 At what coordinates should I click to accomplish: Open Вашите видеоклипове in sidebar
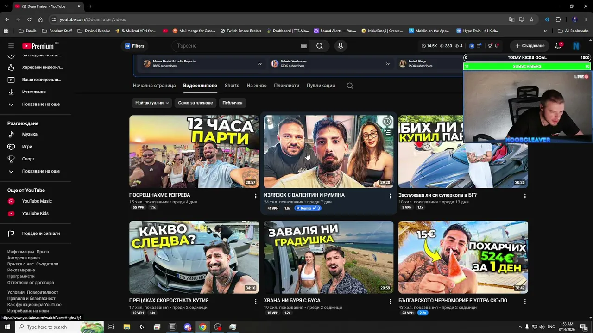point(36,80)
